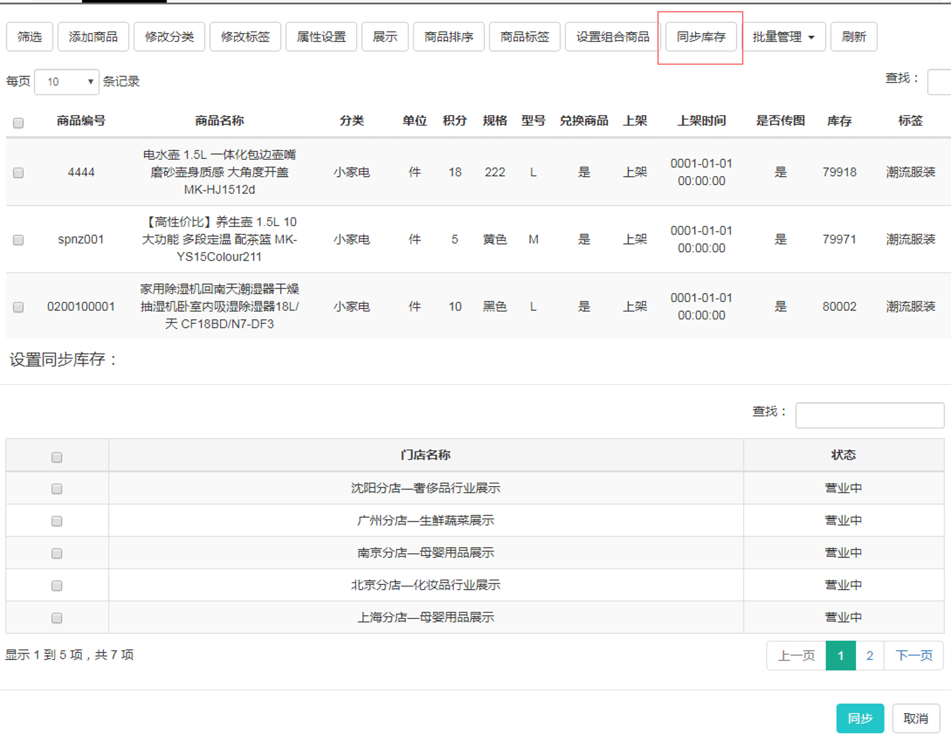This screenshot has width=951, height=742.
Task: Sort by 积分 column header
Action: [x=455, y=121]
